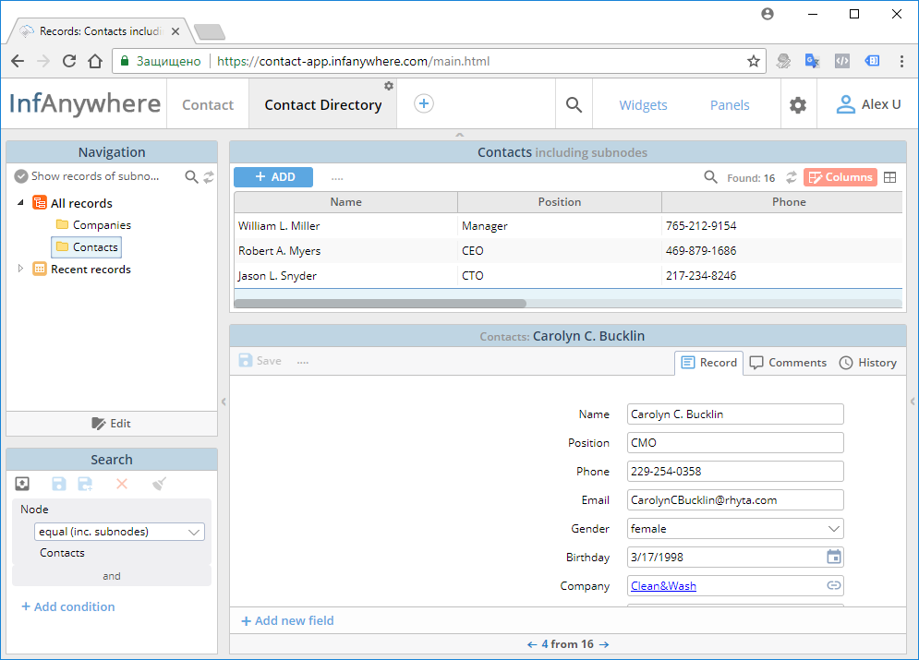Screen dimensions: 919x660
Task: Refresh the Navigation panel tree
Action: (209, 177)
